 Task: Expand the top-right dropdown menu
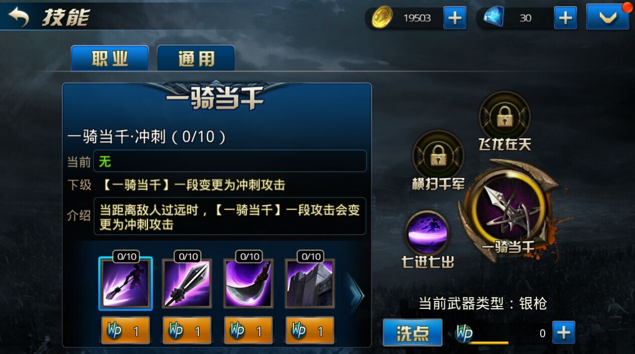pos(608,18)
